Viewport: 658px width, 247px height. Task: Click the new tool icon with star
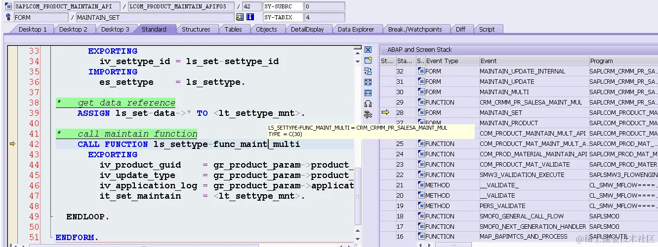[368, 60]
